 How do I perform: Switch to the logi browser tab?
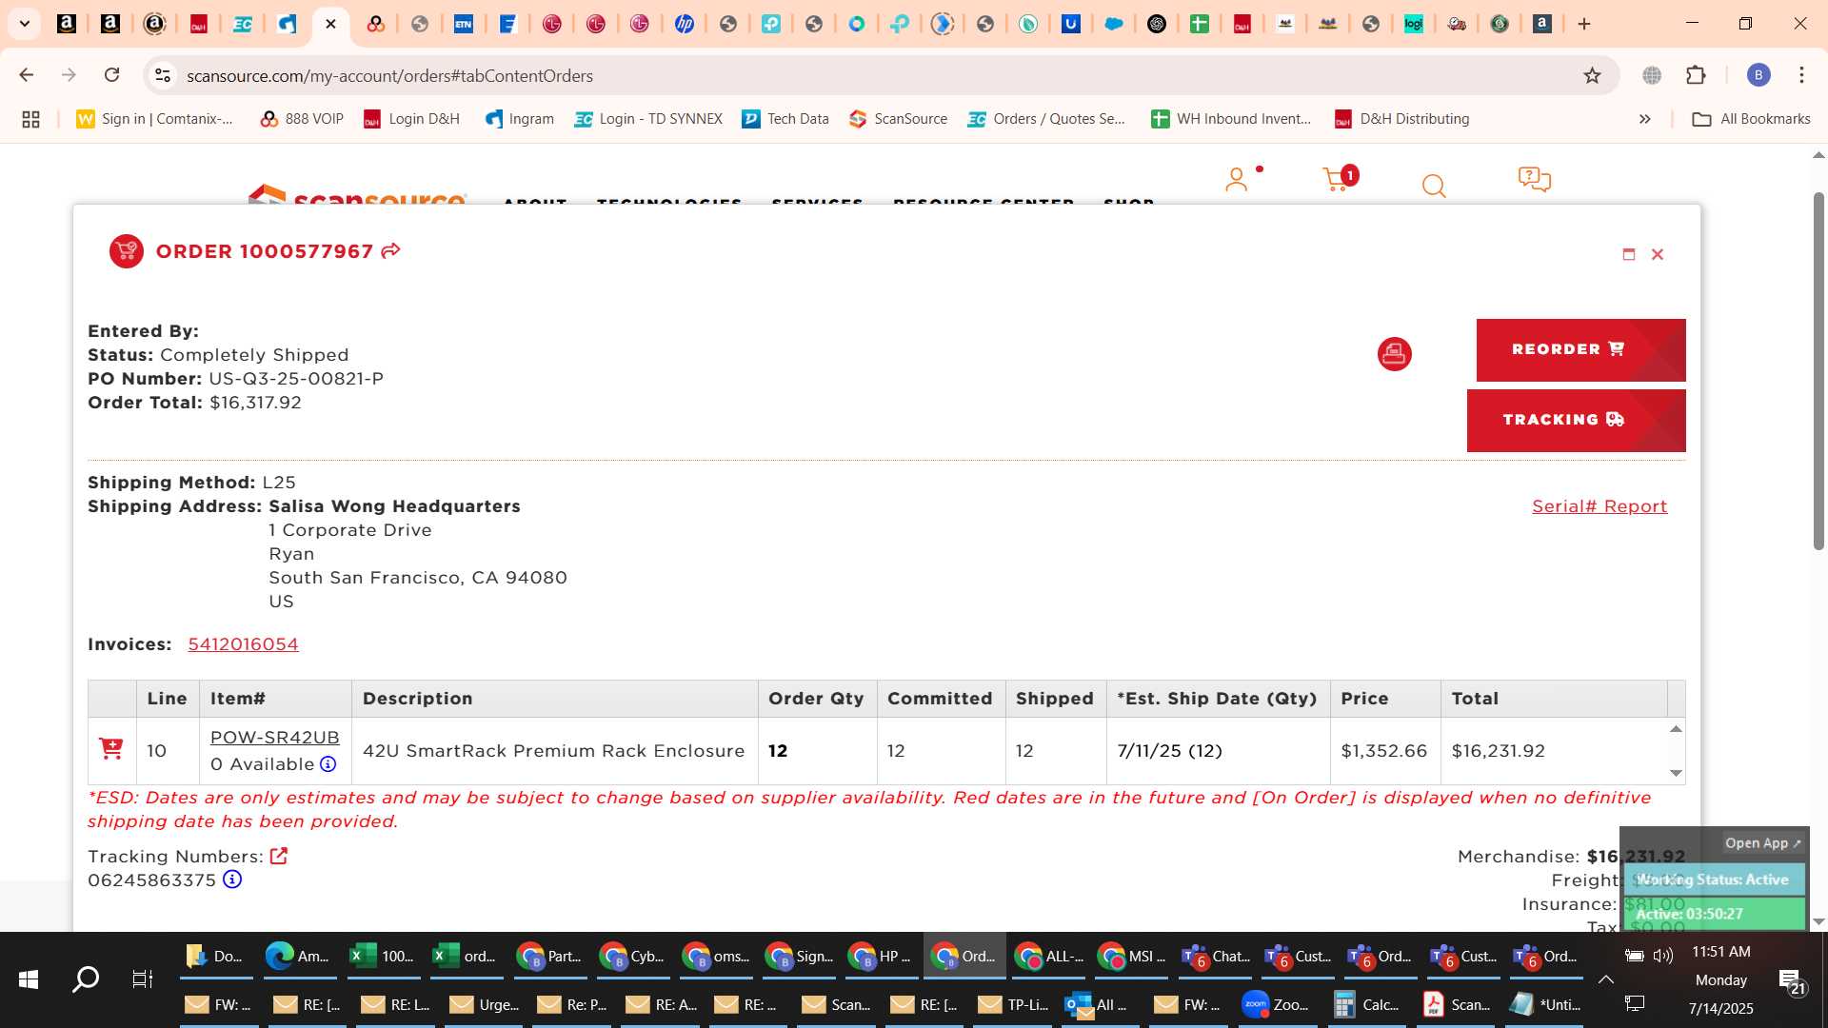tap(1414, 24)
